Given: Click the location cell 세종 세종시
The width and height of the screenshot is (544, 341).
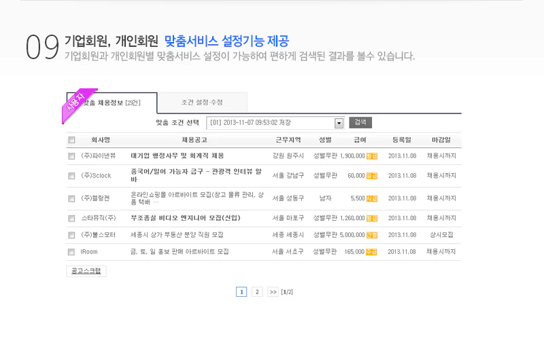Looking at the screenshot, I should point(288,235).
